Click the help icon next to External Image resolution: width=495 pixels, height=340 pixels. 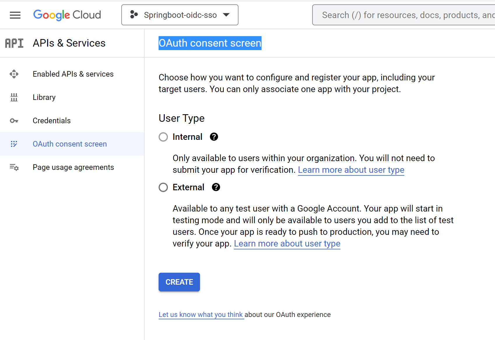coord(216,187)
